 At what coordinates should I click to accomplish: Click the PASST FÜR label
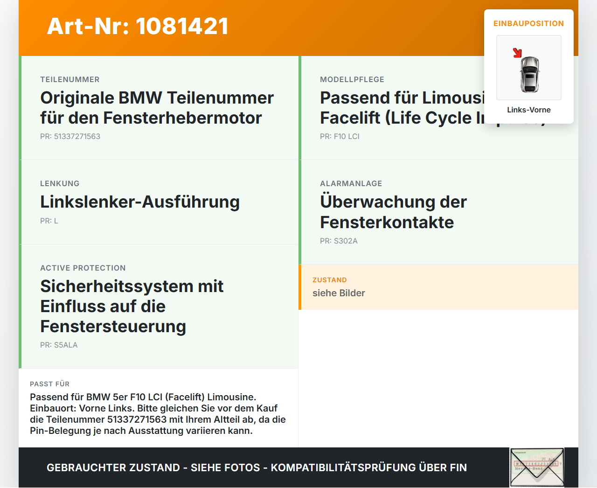49,384
